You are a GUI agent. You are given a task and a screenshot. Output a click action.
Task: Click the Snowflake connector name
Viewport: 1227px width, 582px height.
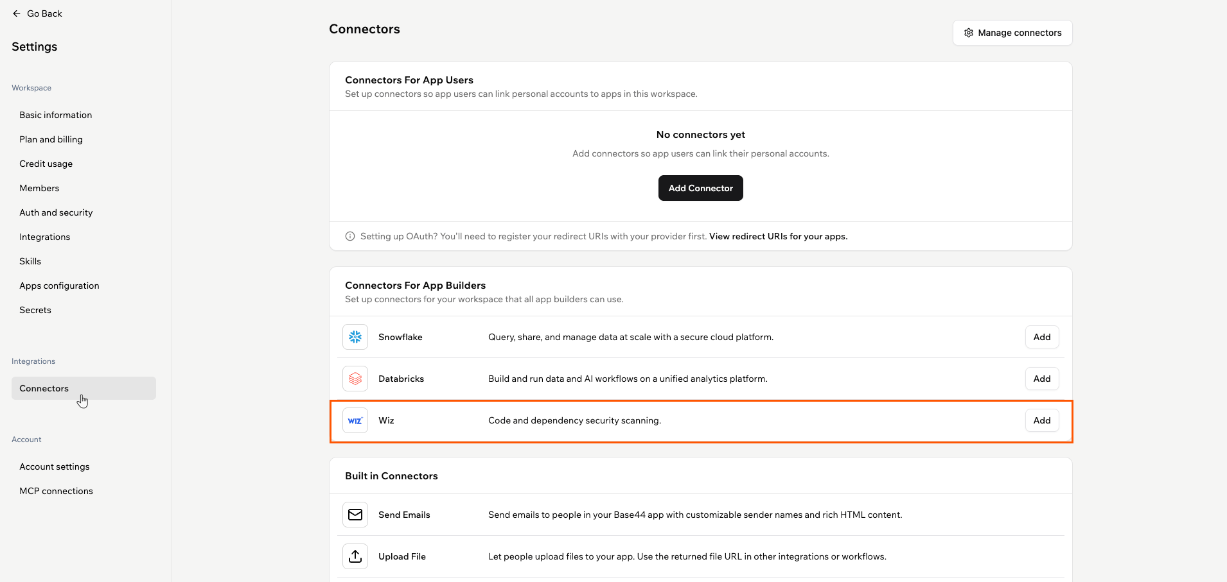(x=400, y=337)
